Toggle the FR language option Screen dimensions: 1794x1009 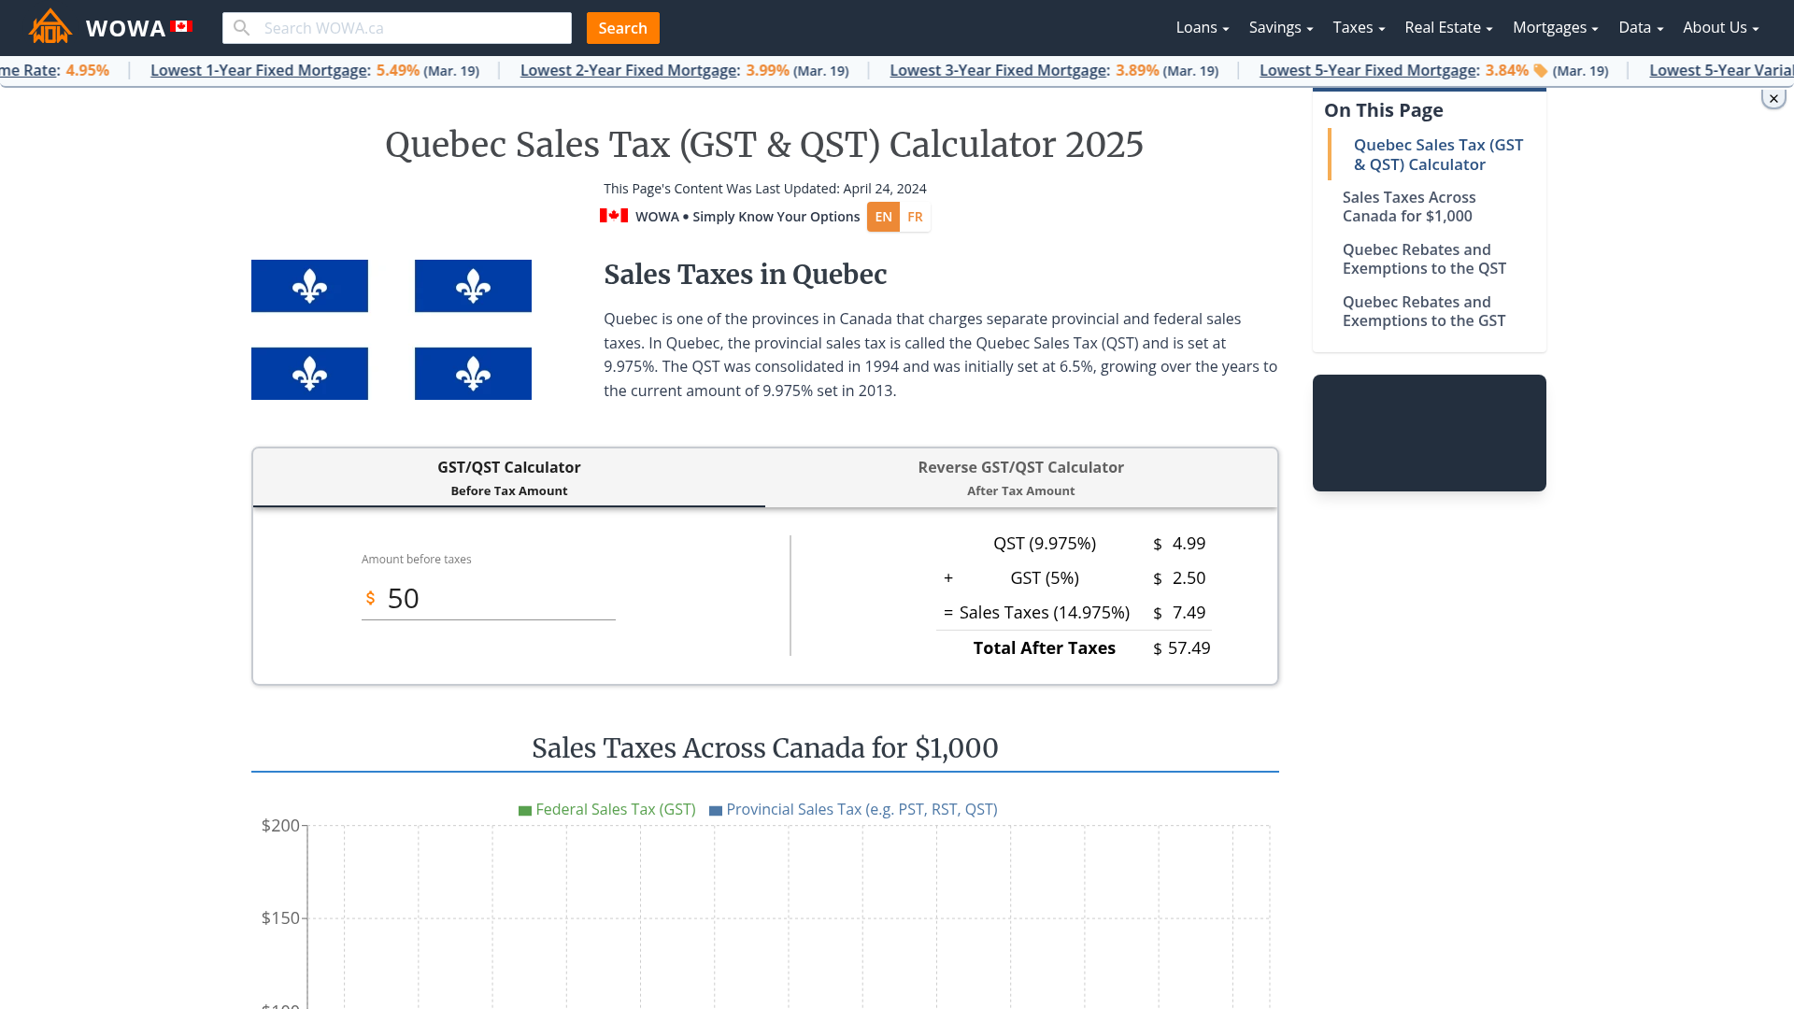[914, 217]
